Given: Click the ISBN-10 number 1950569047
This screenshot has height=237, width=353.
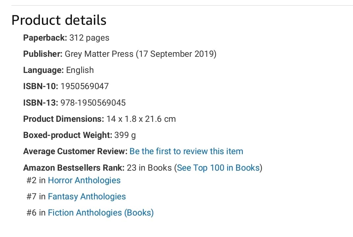Looking at the screenshot, I should [x=85, y=86].
